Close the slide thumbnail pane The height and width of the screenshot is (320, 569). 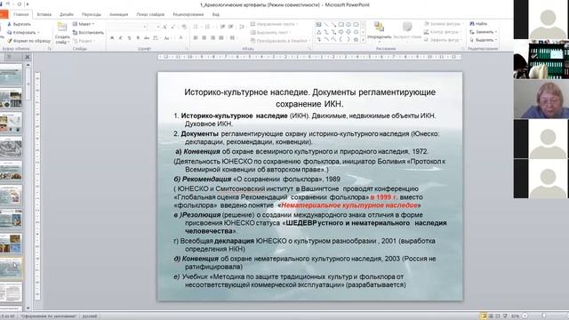point(28,57)
